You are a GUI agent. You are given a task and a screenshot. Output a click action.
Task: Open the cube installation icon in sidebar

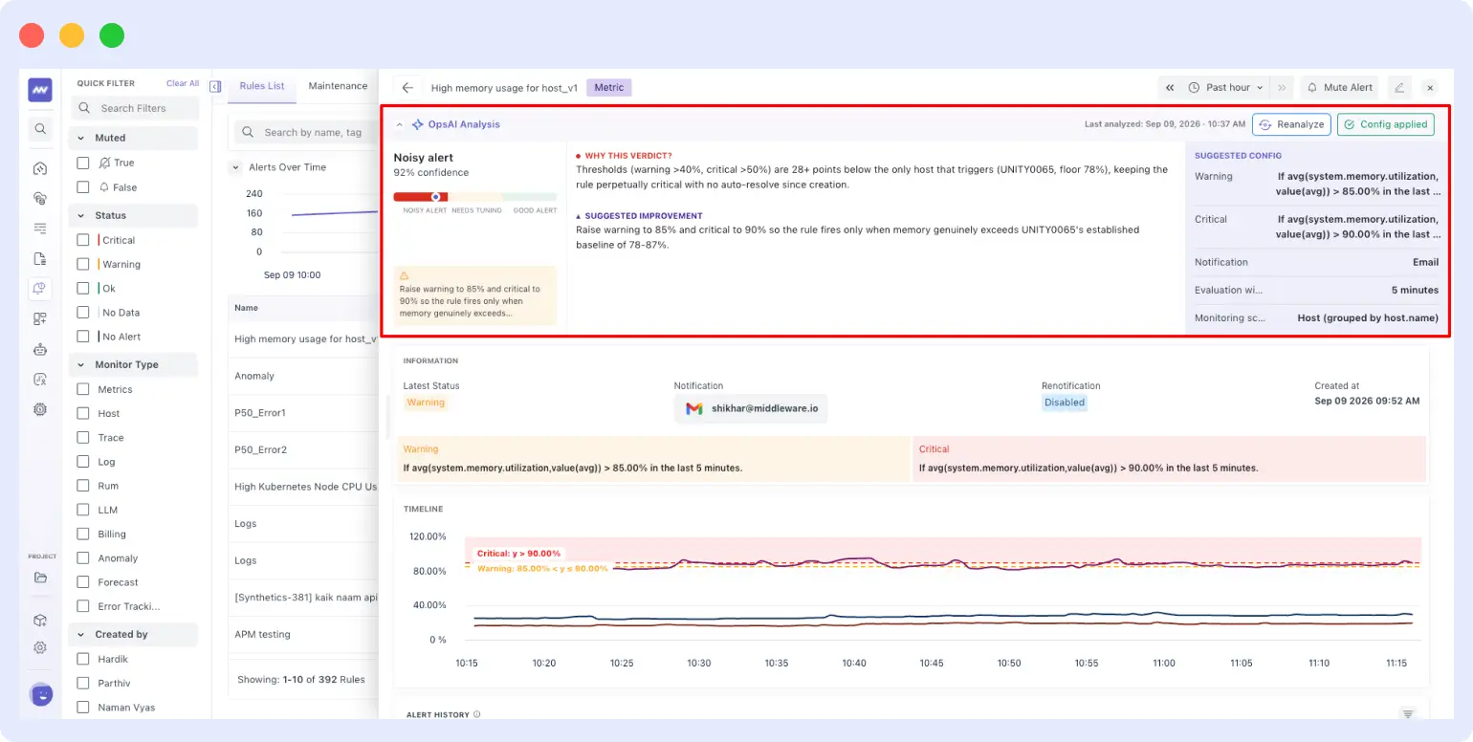point(40,620)
